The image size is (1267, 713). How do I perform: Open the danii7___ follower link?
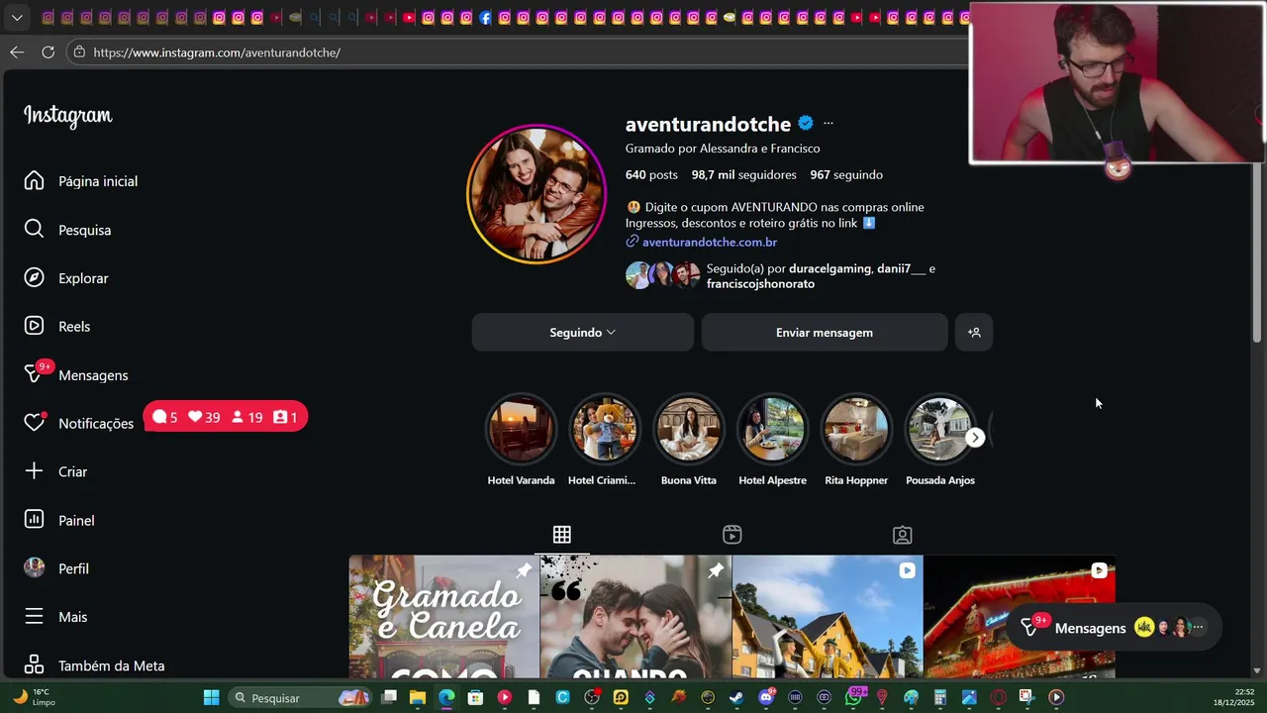click(x=901, y=268)
